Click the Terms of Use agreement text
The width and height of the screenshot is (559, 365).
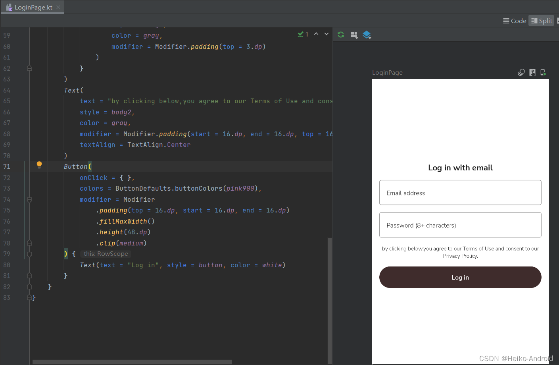460,252
